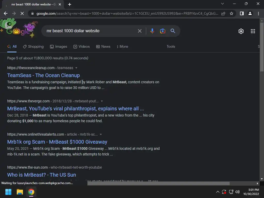Screen dimensions: 264x198
Task: Open a new browser tab
Action: coord(70,4)
